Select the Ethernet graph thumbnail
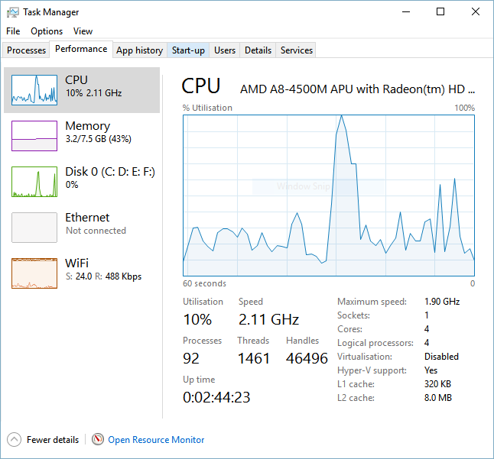 coord(34,228)
